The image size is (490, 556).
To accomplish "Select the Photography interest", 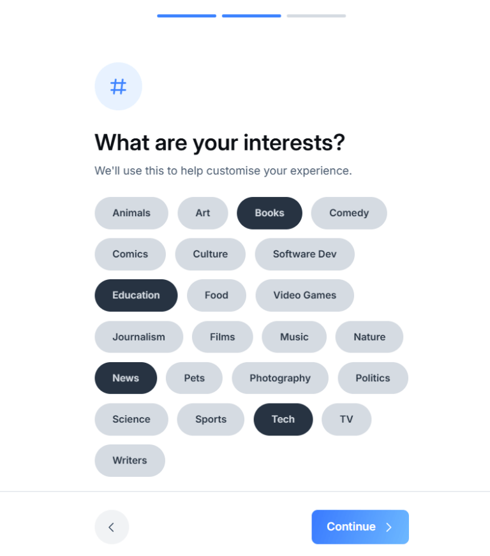I will coord(280,378).
